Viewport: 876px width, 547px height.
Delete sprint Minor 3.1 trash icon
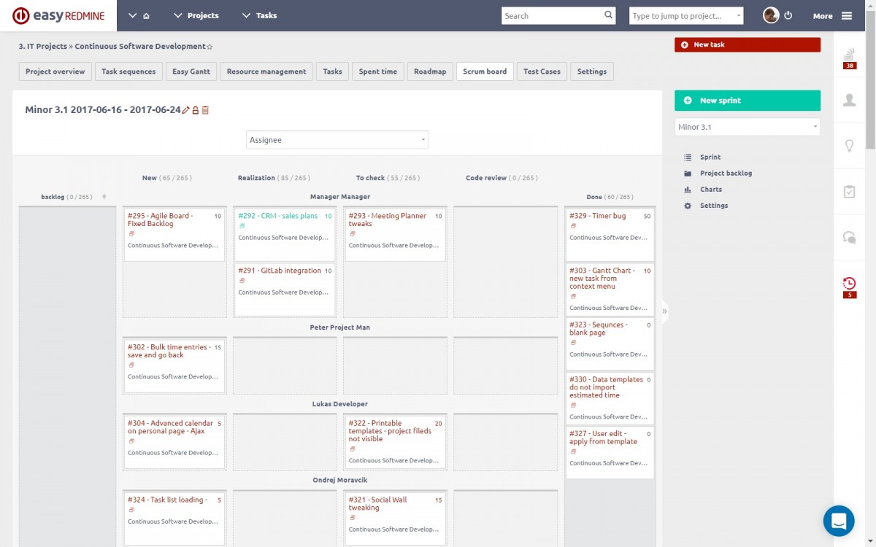click(x=205, y=110)
